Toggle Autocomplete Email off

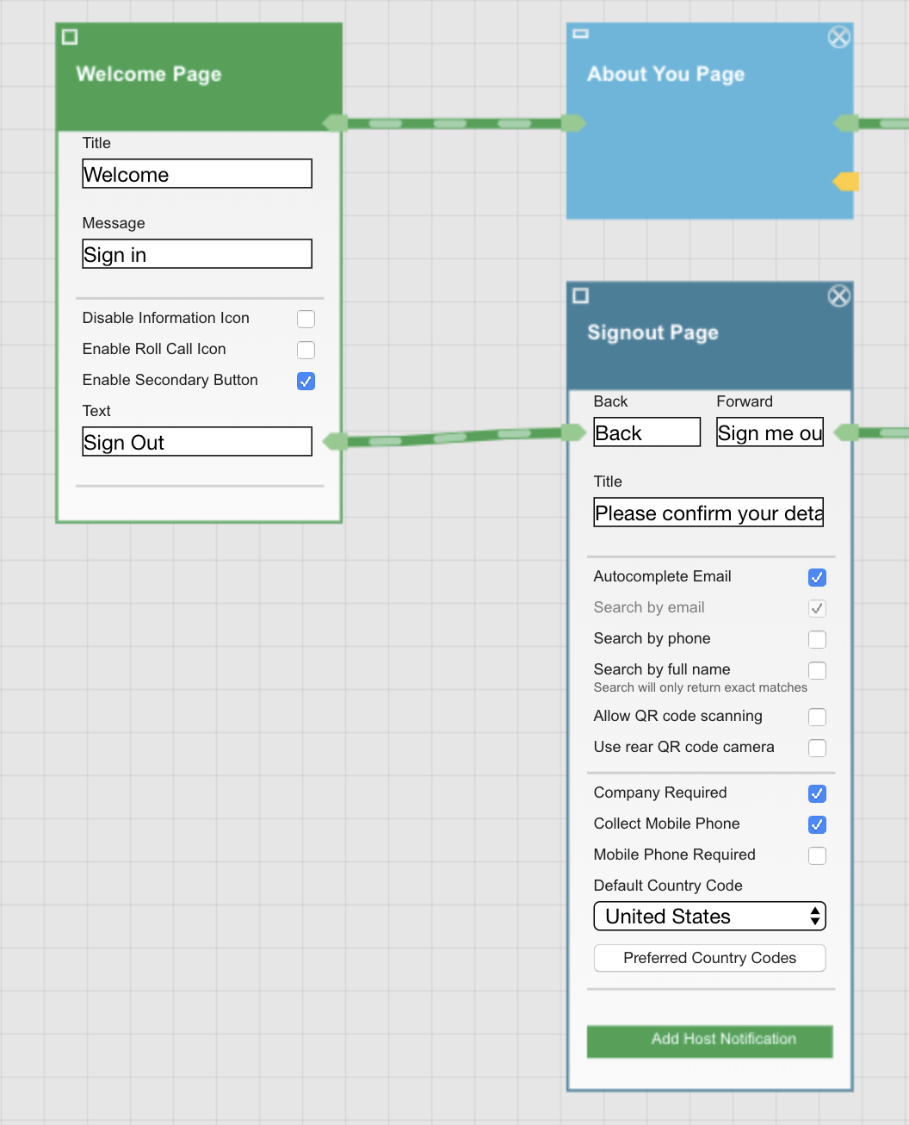coord(817,577)
